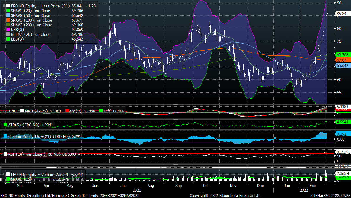Click the green SMAVG (15) volume swatch
The image size is (351, 198).
tap(8, 179)
